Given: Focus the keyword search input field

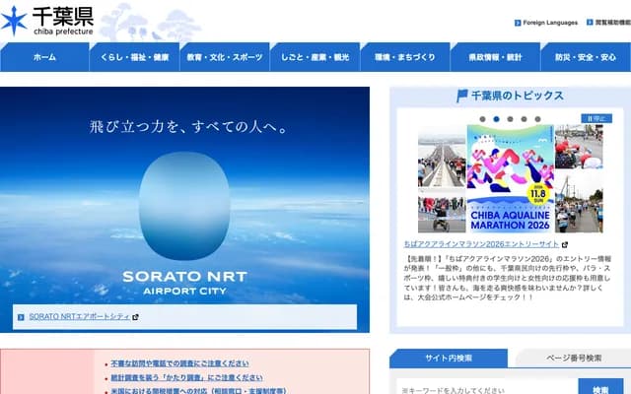Looking at the screenshot, I should [487, 389].
